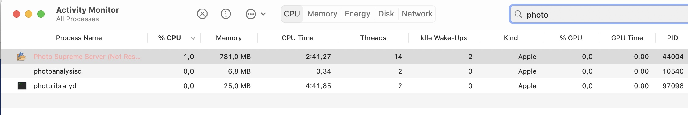Viewport: 688px width, 115px height.
Task: Switch to the Memory tab
Action: [x=322, y=14]
